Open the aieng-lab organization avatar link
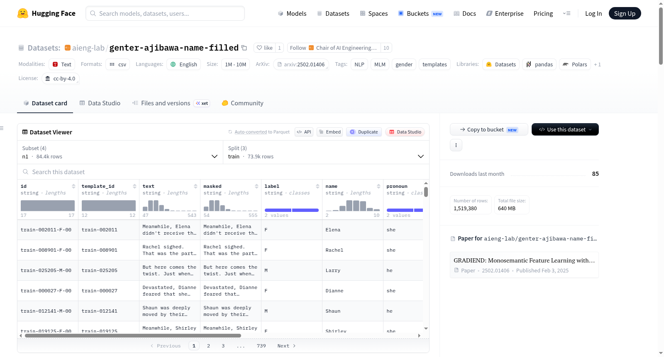Screen dimensions: 664x357 coord(68,48)
